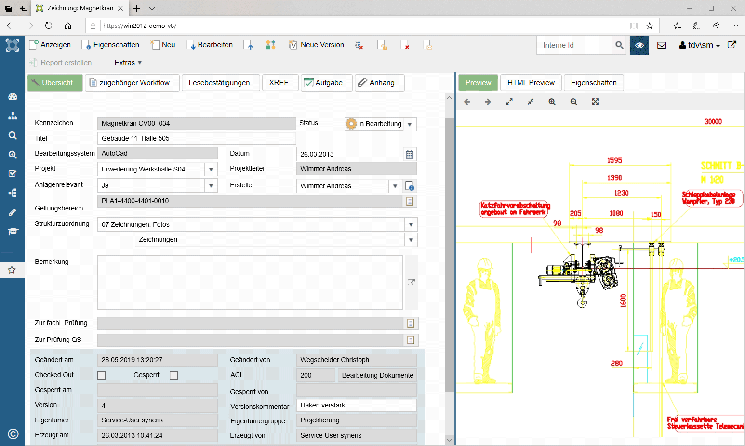Open the favorites star in left sidebar
This screenshot has width=745, height=446.
pyautogui.click(x=13, y=270)
